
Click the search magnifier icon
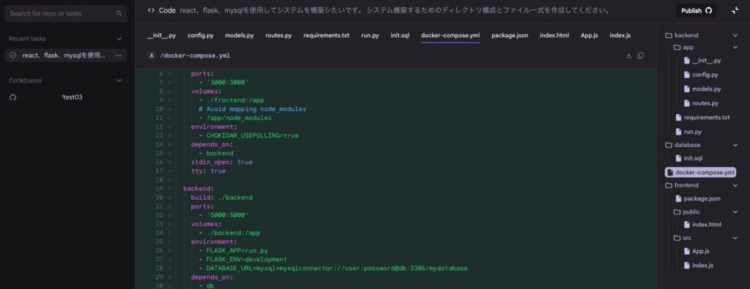(119, 13)
